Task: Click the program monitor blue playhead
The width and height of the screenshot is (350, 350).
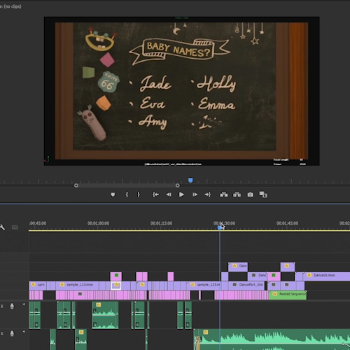Action: [190, 180]
